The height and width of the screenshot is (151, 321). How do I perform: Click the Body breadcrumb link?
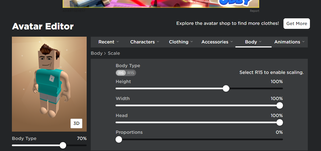[97, 53]
